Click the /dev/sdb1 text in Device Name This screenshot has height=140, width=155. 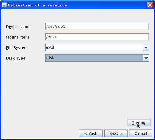(x=55, y=27)
